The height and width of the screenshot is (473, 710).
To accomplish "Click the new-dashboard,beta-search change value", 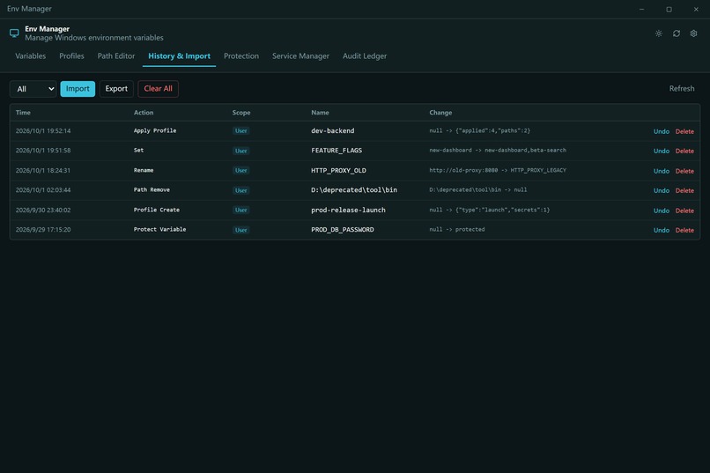I will pyautogui.click(x=525, y=151).
